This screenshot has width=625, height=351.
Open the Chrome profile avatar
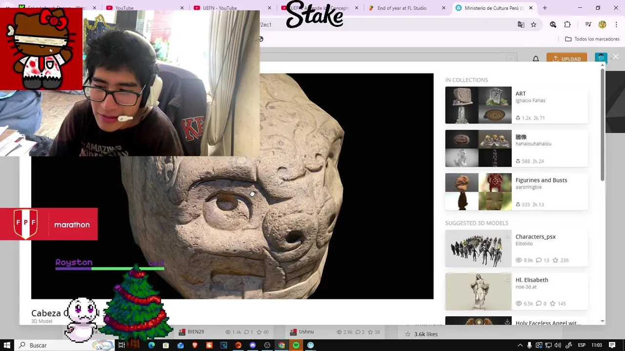[602, 24]
